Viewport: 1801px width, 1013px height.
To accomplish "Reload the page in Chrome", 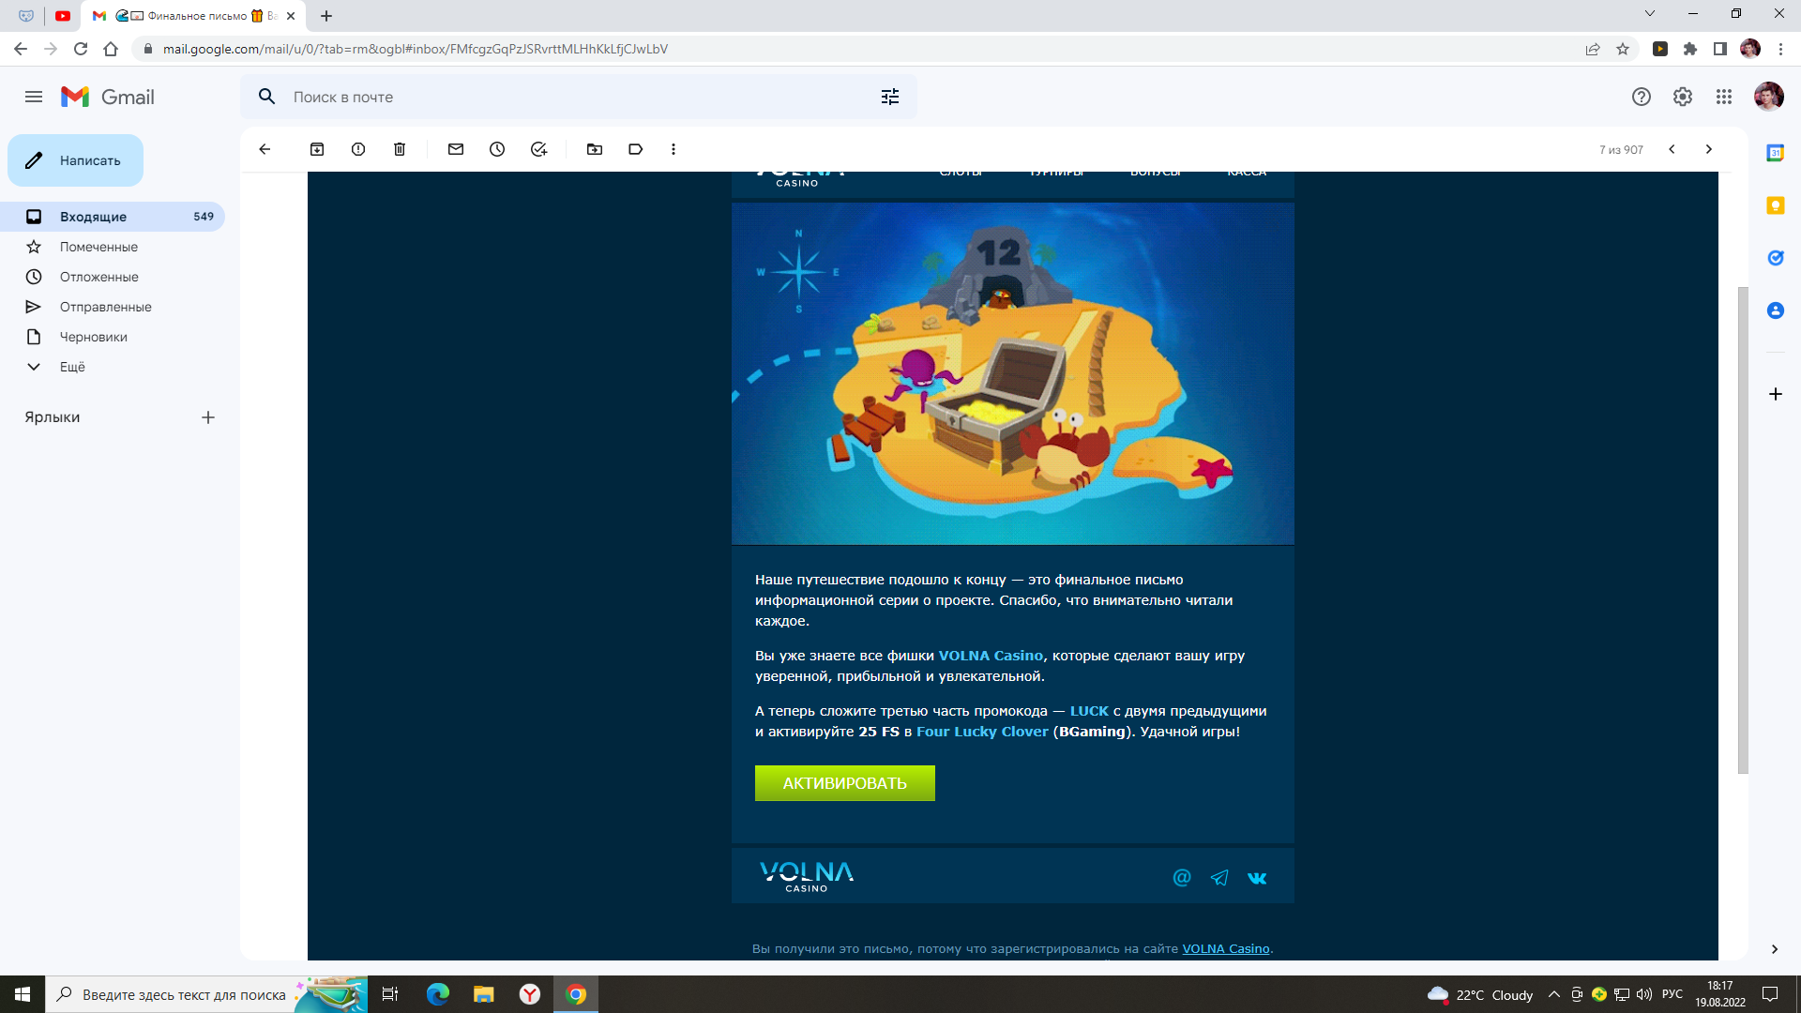I will pos(81,49).
